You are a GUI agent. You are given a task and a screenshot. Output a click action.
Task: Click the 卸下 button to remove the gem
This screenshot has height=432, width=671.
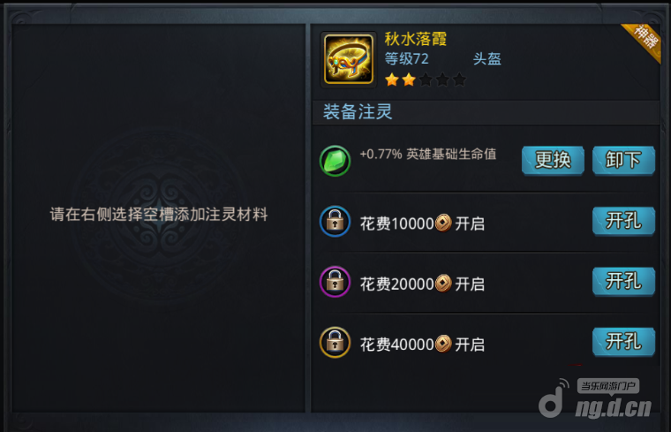pyautogui.click(x=623, y=161)
